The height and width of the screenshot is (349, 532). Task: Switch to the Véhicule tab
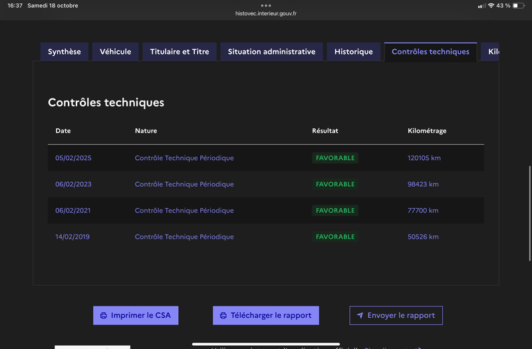pos(116,52)
